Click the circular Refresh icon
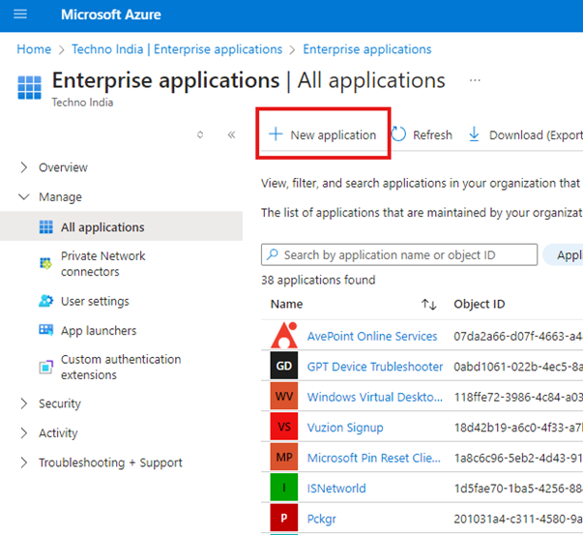 point(398,134)
